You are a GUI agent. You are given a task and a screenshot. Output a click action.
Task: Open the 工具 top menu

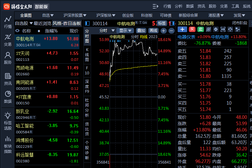(235, 6)
